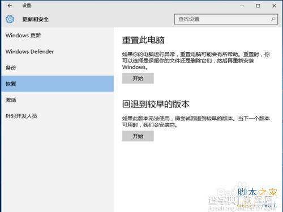The height and width of the screenshot is (212, 283).
Task: Focus the 查找设置 search field
Action: 226,19
